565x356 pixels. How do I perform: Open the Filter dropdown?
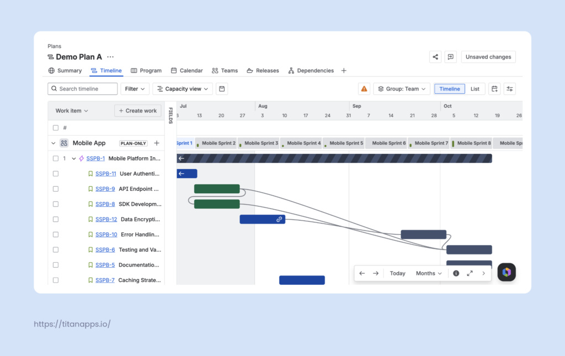pos(135,89)
